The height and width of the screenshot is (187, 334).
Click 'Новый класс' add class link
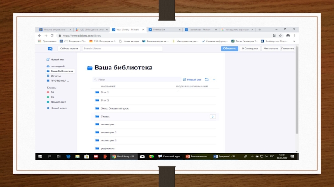pyautogui.click(x=57, y=108)
